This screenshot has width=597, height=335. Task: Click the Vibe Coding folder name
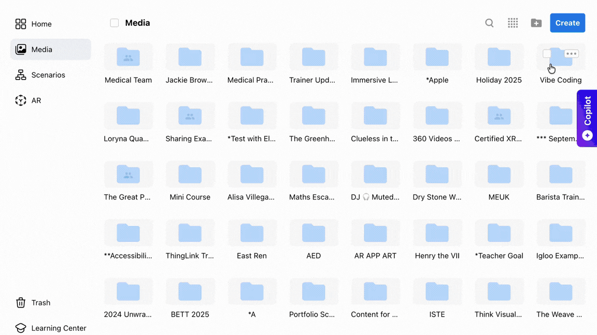(x=560, y=80)
